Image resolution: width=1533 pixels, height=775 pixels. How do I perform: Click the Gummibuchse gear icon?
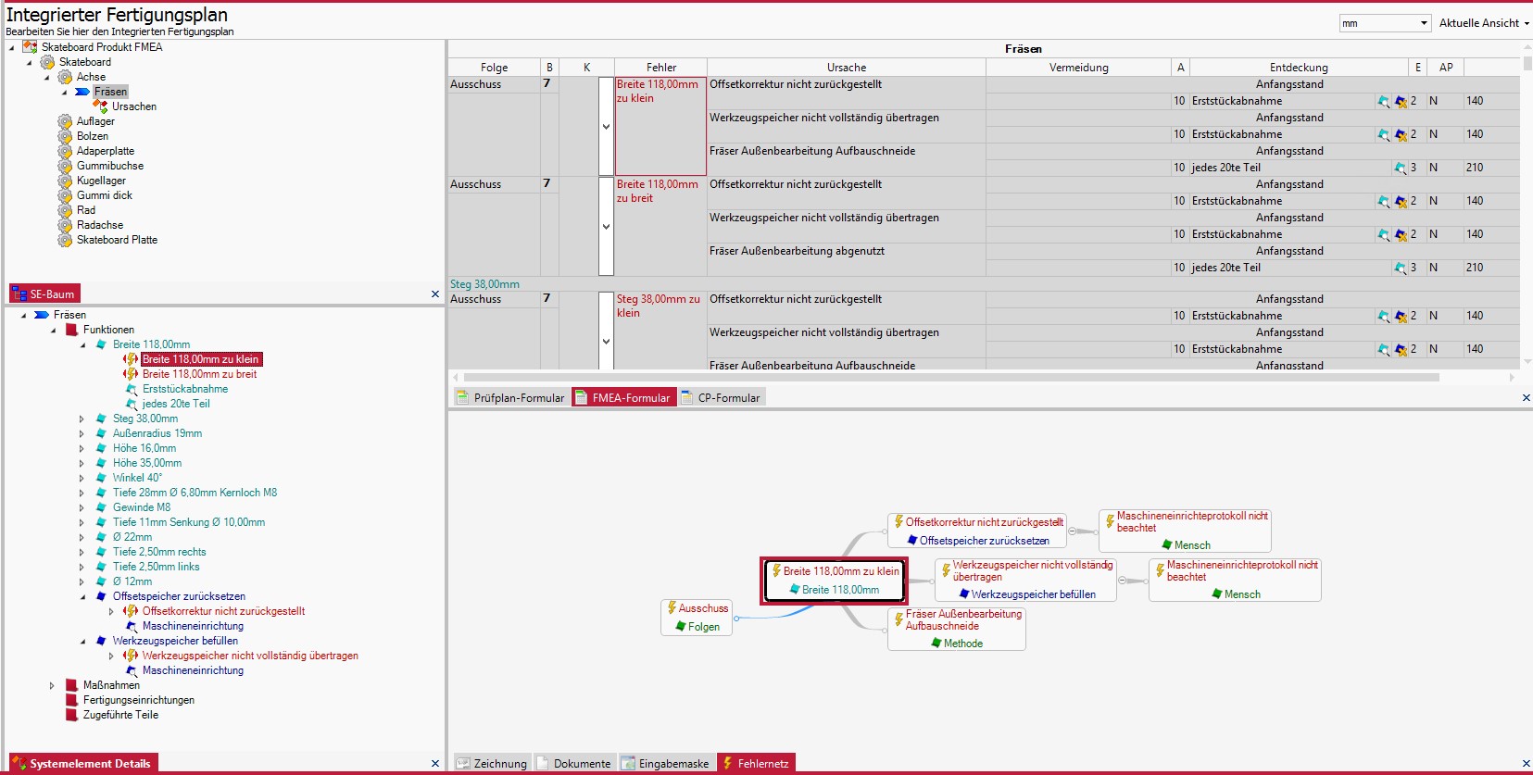point(65,166)
